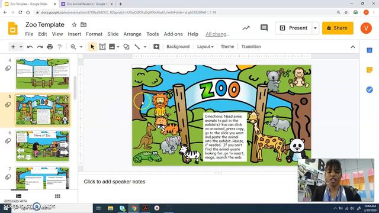
Task: Select slide 5 thumbnail
Action: pyautogui.click(x=42, y=110)
